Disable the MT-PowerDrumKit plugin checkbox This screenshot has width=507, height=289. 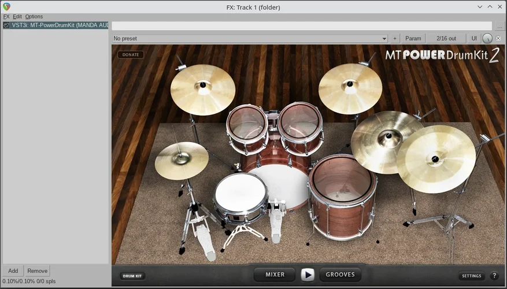pyautogui.click(x=6, y=25)
